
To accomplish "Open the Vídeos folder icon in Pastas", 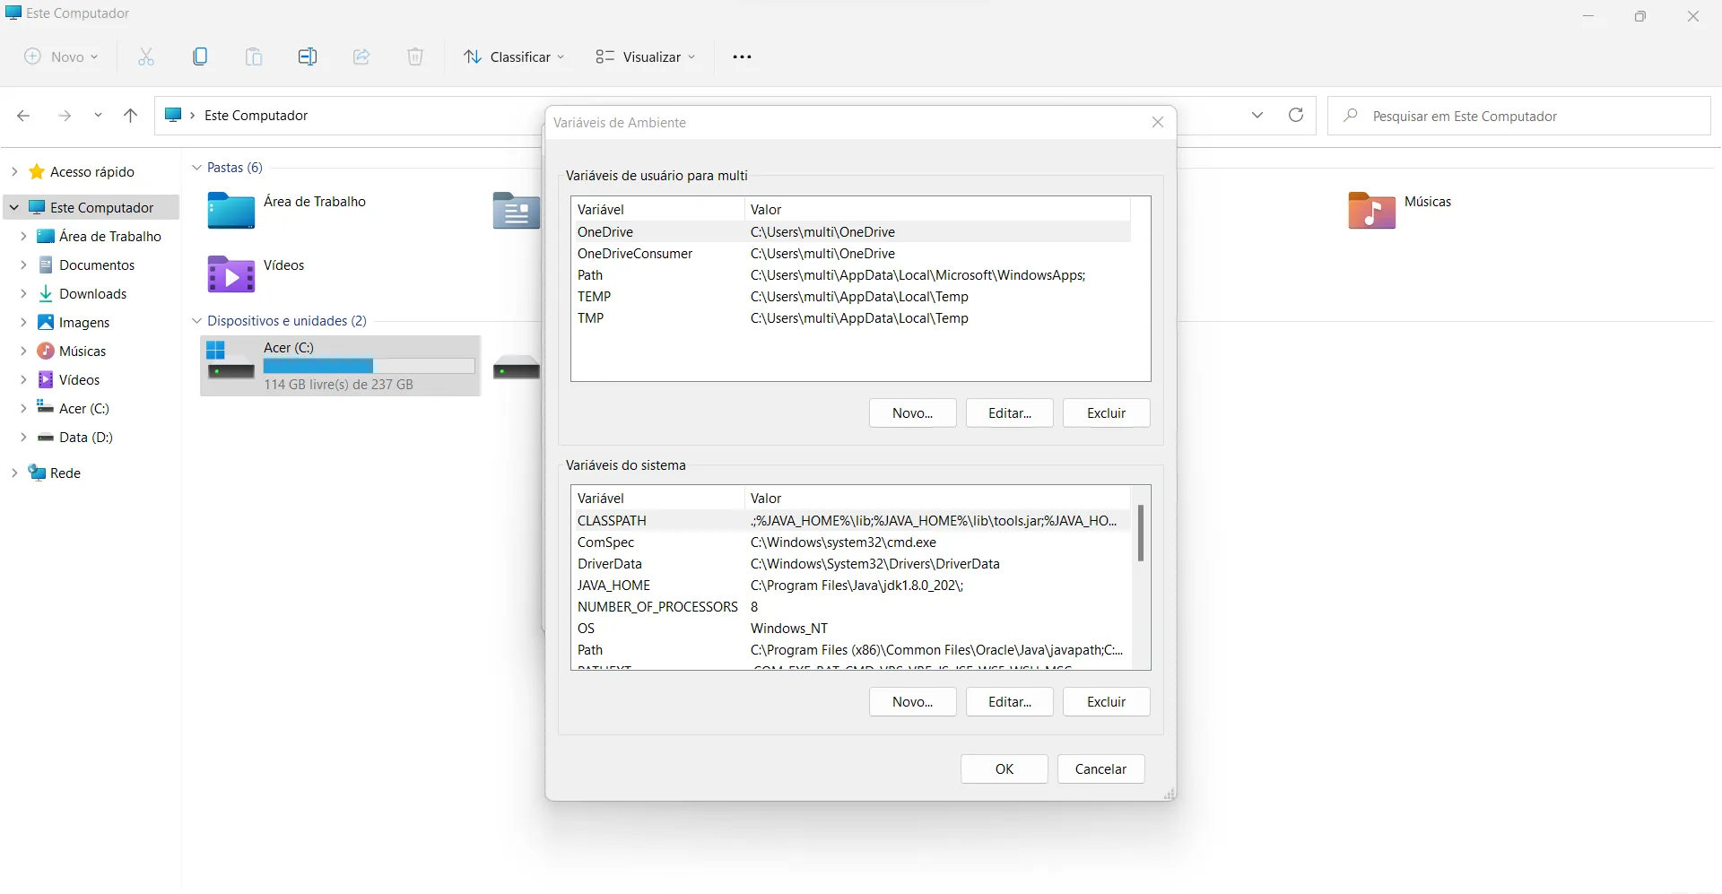I will [231, 274].
